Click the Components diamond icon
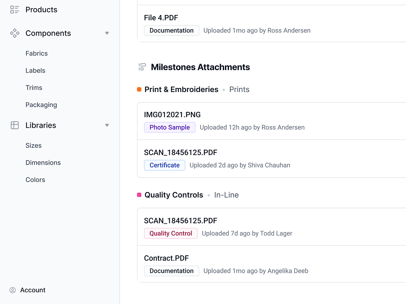 [x=14, y=33]
